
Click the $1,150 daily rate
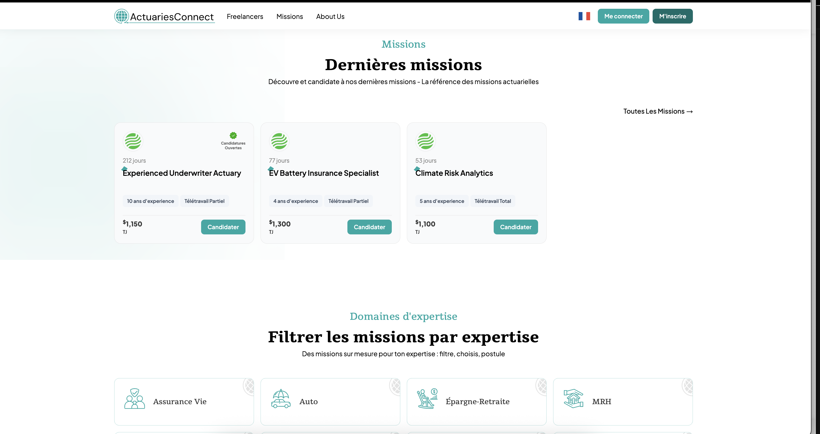point(132,224)
